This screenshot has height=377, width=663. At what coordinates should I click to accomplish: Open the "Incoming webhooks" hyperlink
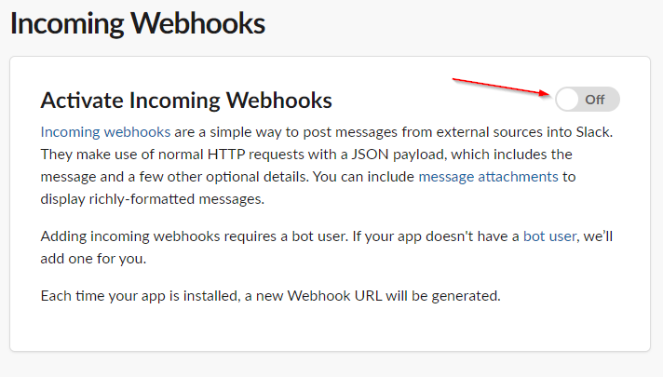click(105, 132)
